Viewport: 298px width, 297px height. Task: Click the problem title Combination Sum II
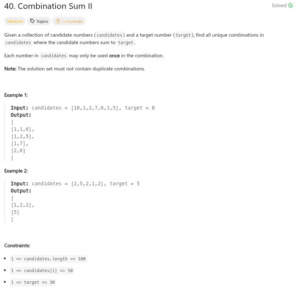pos(48,6)
